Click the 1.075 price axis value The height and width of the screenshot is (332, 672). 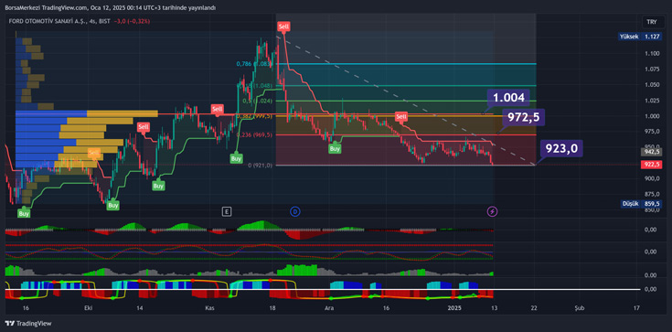[651, 70]
